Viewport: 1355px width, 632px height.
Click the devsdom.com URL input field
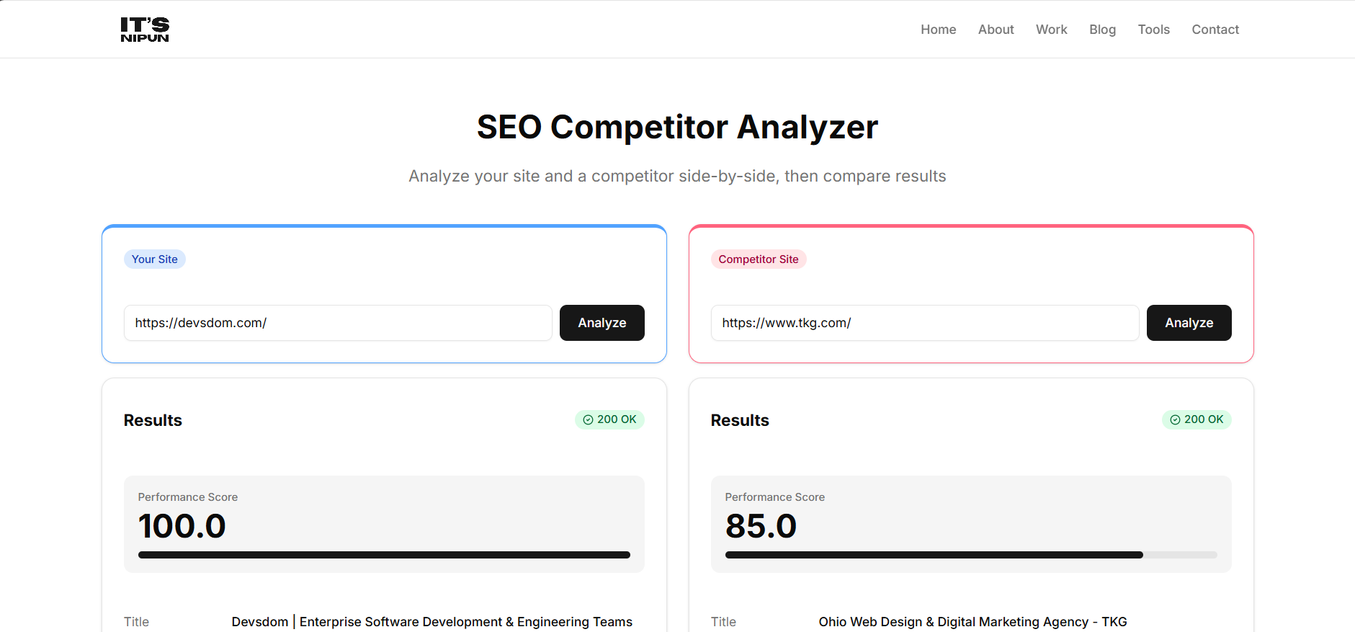point(337,323)
